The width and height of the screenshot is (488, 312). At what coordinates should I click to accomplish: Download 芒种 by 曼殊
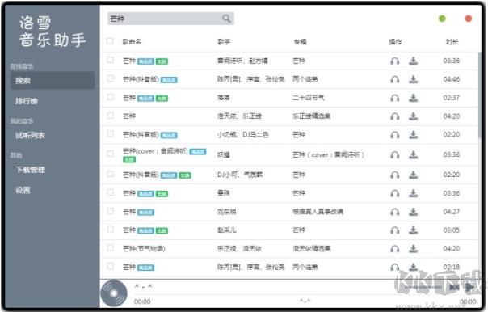pos(414,193)
